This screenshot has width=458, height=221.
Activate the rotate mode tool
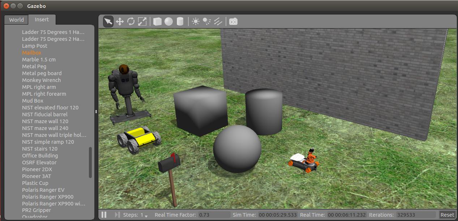point(131,22)
